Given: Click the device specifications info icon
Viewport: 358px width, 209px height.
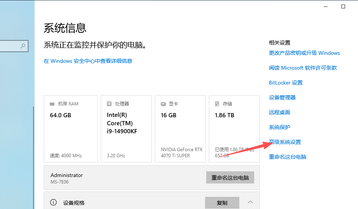Looking at the screenshot, I should pyautogui.click(x=53, y=203).
